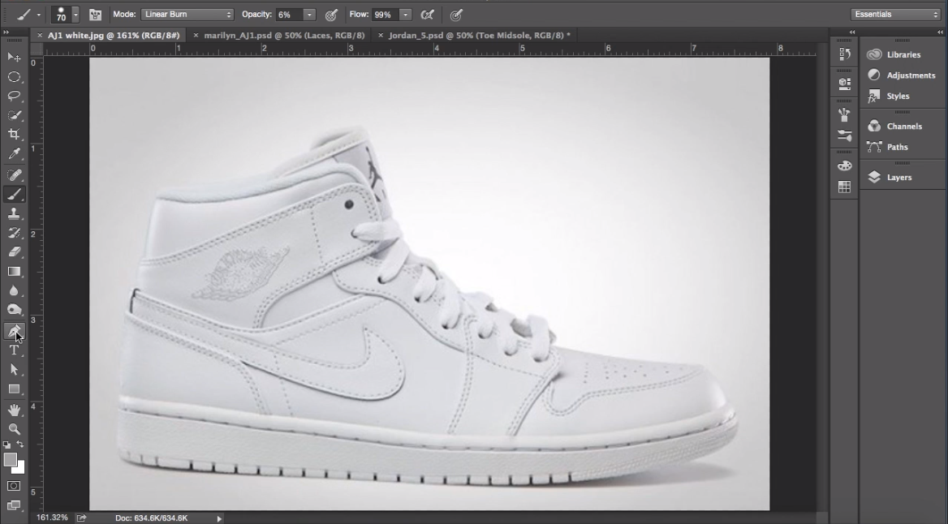The height and width of the screenshot is (524, 948).
Task: Switch to AJ1 white.jpg document tab
Action: pyautogui.click(x=114, y=35)
